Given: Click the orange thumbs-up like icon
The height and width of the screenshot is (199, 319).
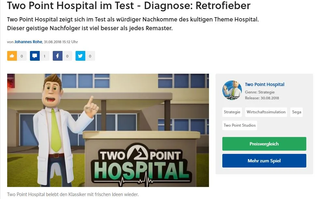Looking at the screenshot, I should coord(12,56).
